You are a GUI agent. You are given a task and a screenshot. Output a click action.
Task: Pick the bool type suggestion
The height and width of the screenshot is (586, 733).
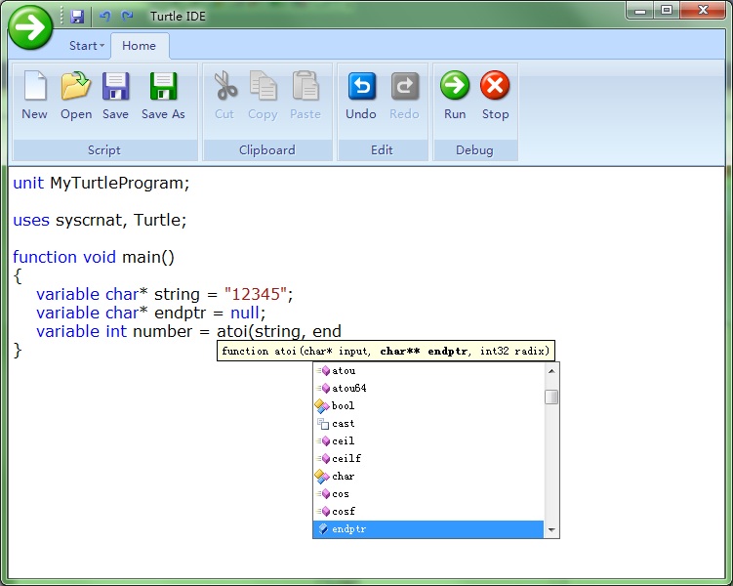pos(343,406)
